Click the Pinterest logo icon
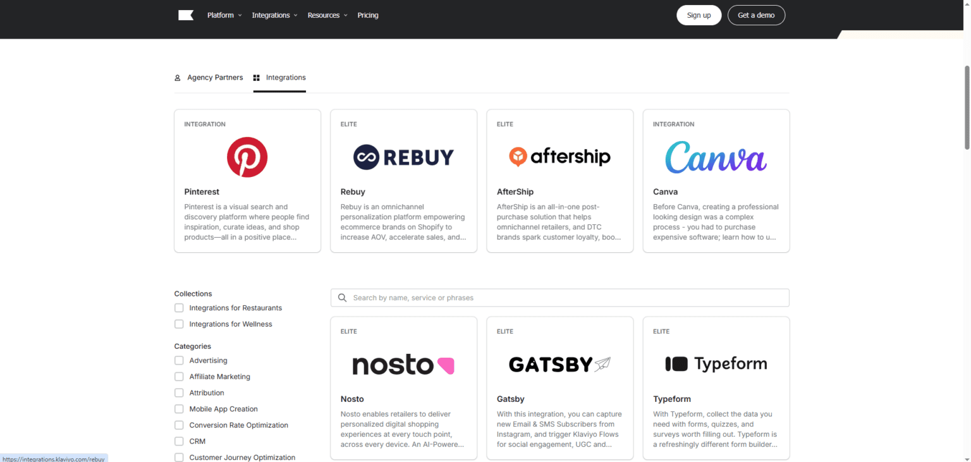This screenshot has height=462, width=971. tap(247, 157)
